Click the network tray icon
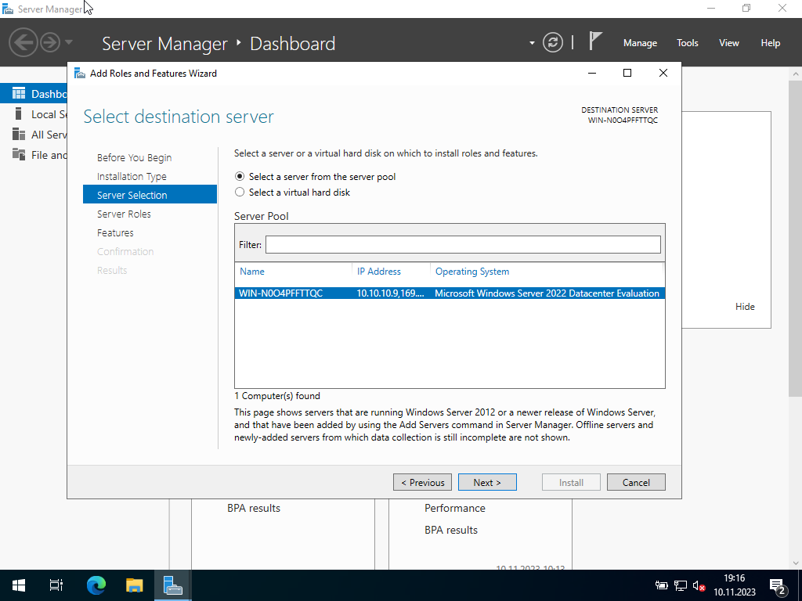The width and height of the screenshot is (802, 601). pyautogui.click(x=681, y=585)
